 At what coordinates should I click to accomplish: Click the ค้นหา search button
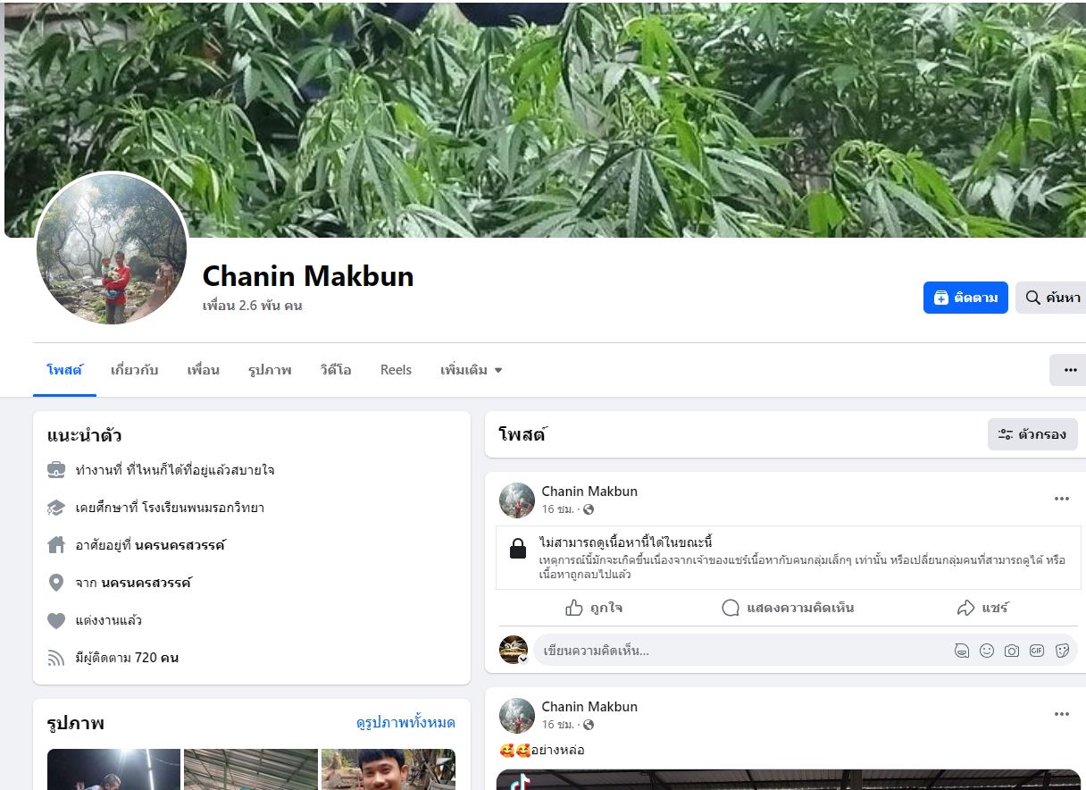click(x=1051, y=298)
